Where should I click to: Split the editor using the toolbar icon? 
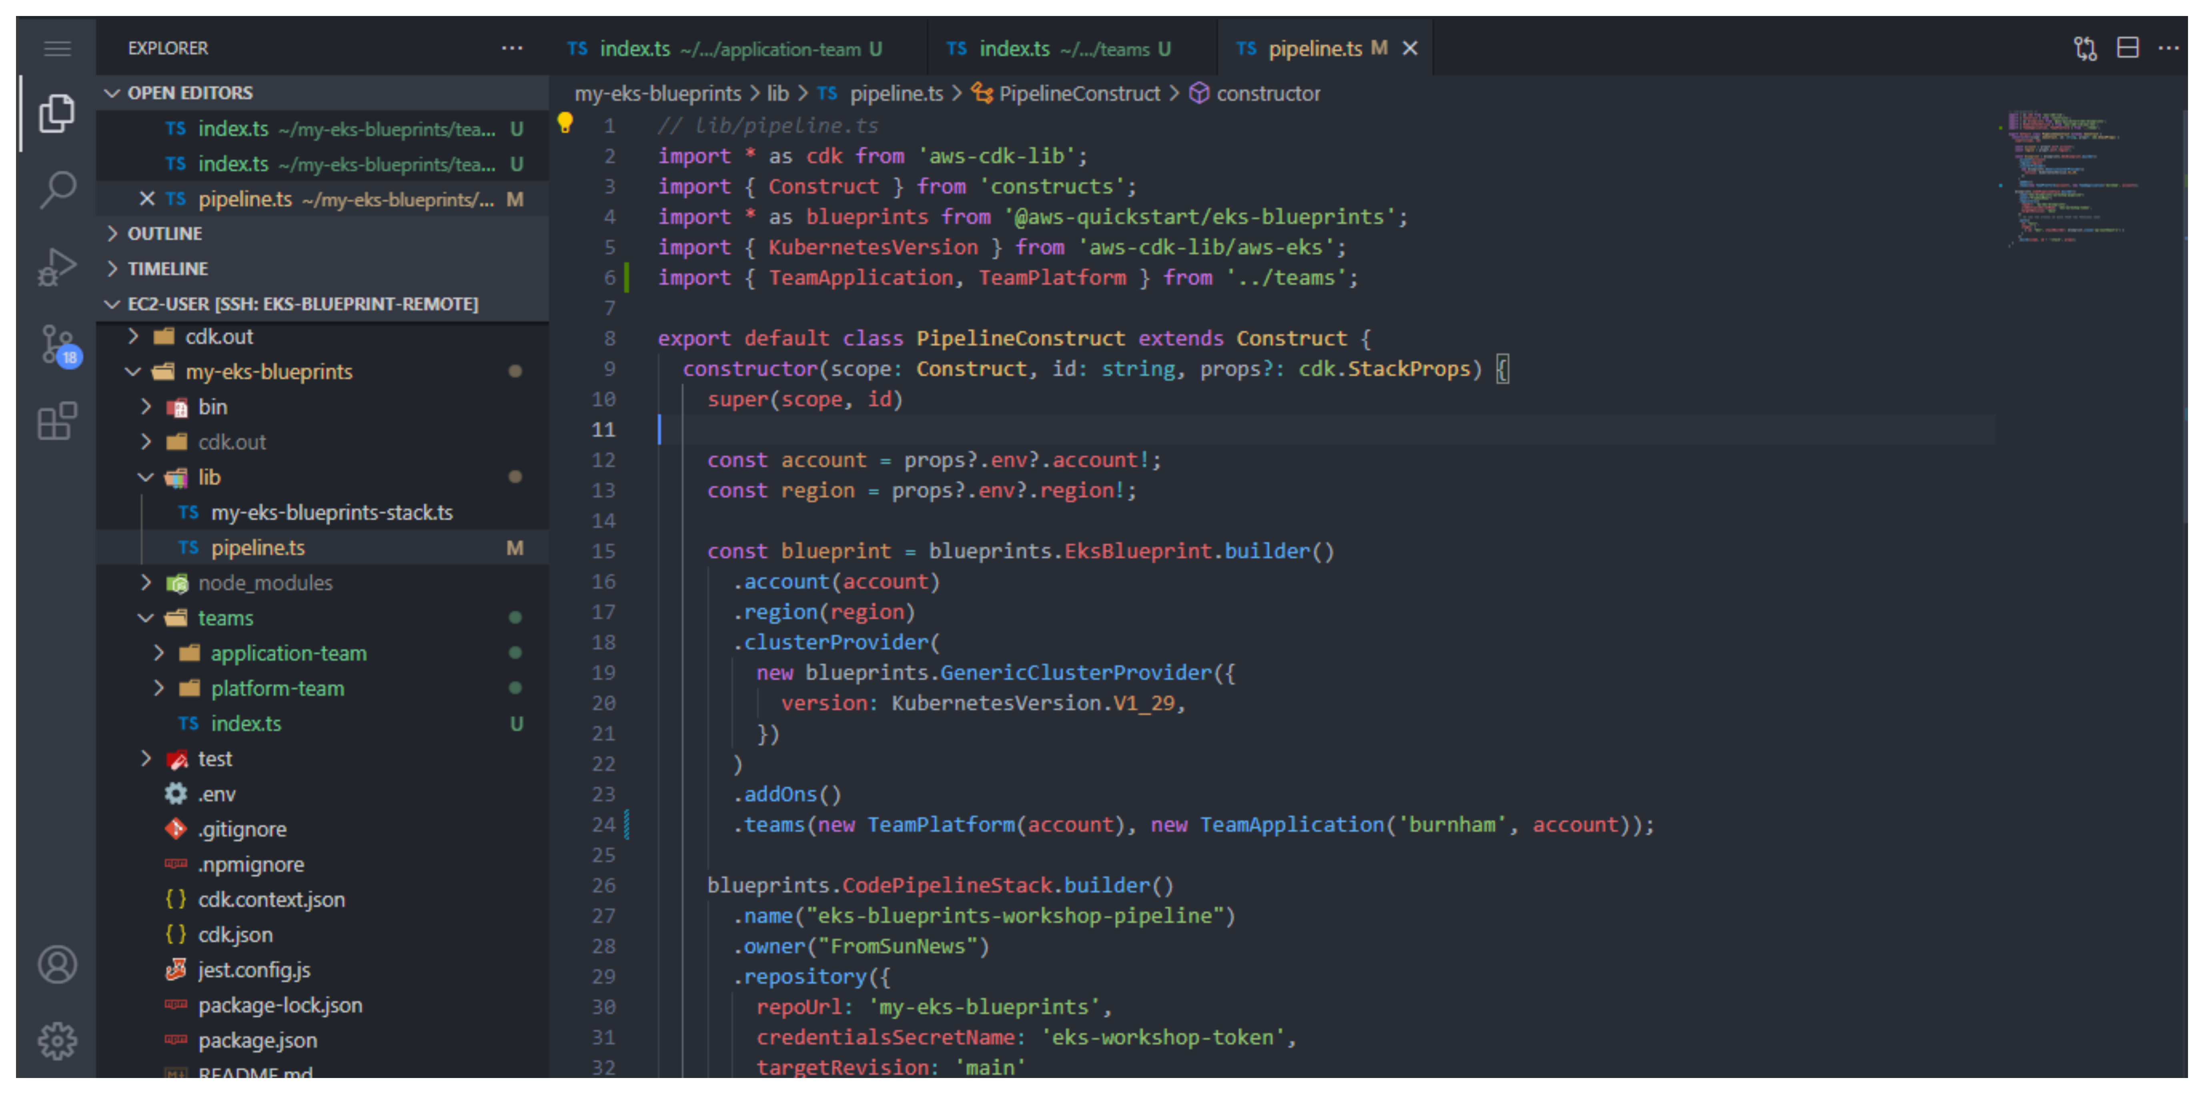pos(2129,48)
